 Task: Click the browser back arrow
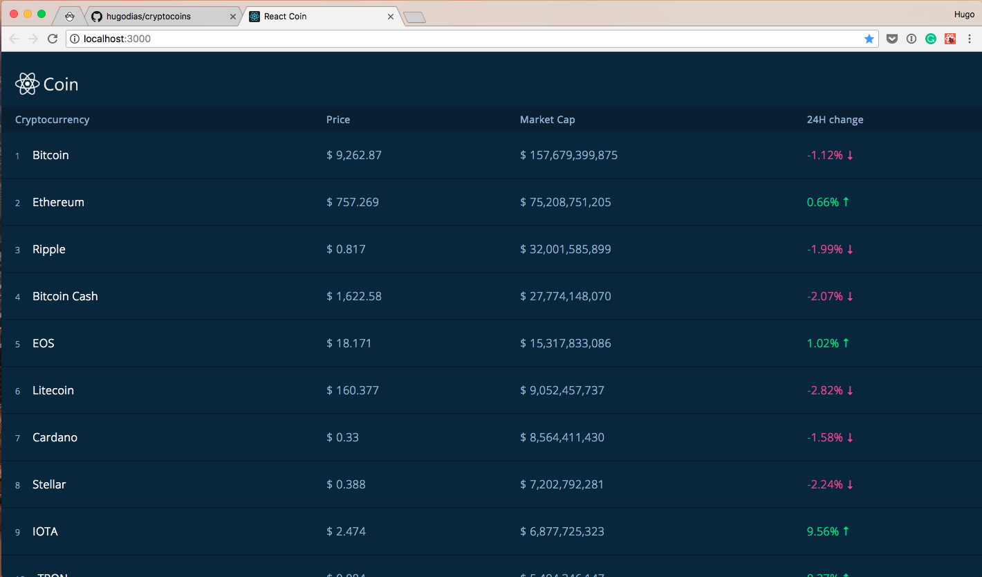click(14, 39)
